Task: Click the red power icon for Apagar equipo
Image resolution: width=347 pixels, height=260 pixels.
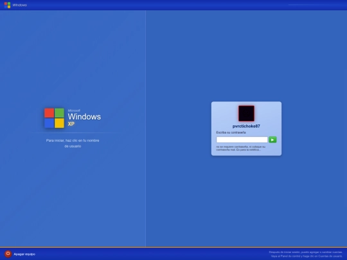Action: 8,254
